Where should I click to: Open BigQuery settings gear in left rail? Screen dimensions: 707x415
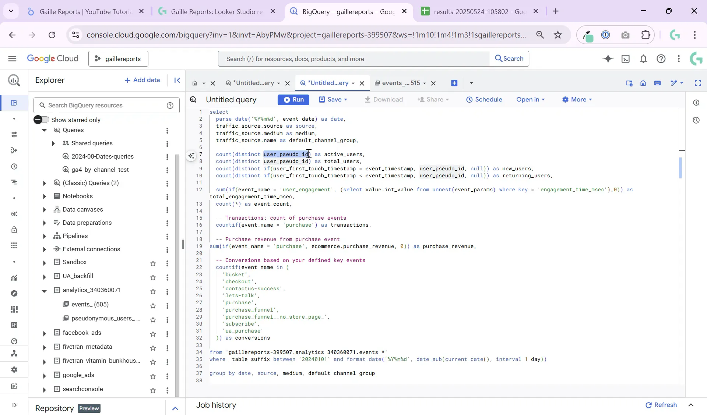(14, 370)
